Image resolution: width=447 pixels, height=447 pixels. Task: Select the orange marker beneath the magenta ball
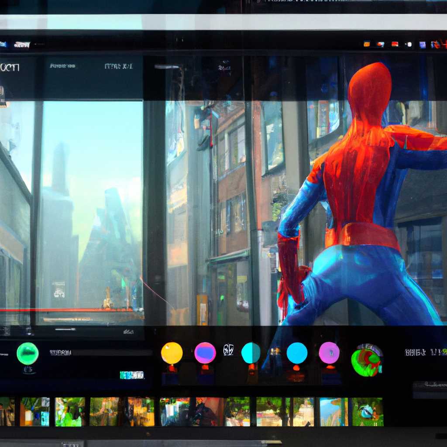click(330, 367)
